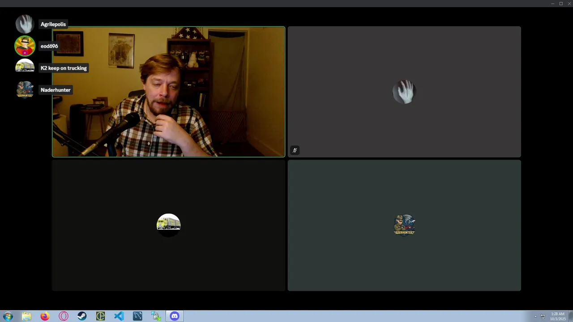Minimize the Discord window
The height and width of the screenshot is (322, 573).
(552, 4)
